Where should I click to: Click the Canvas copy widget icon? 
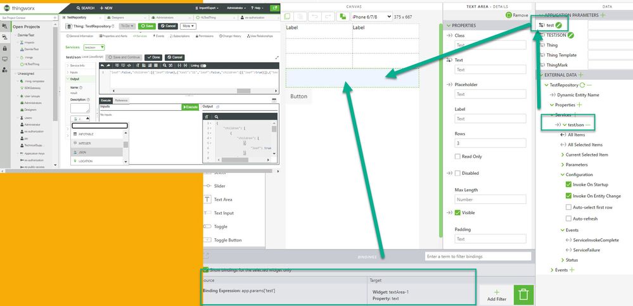pos(287,16)
